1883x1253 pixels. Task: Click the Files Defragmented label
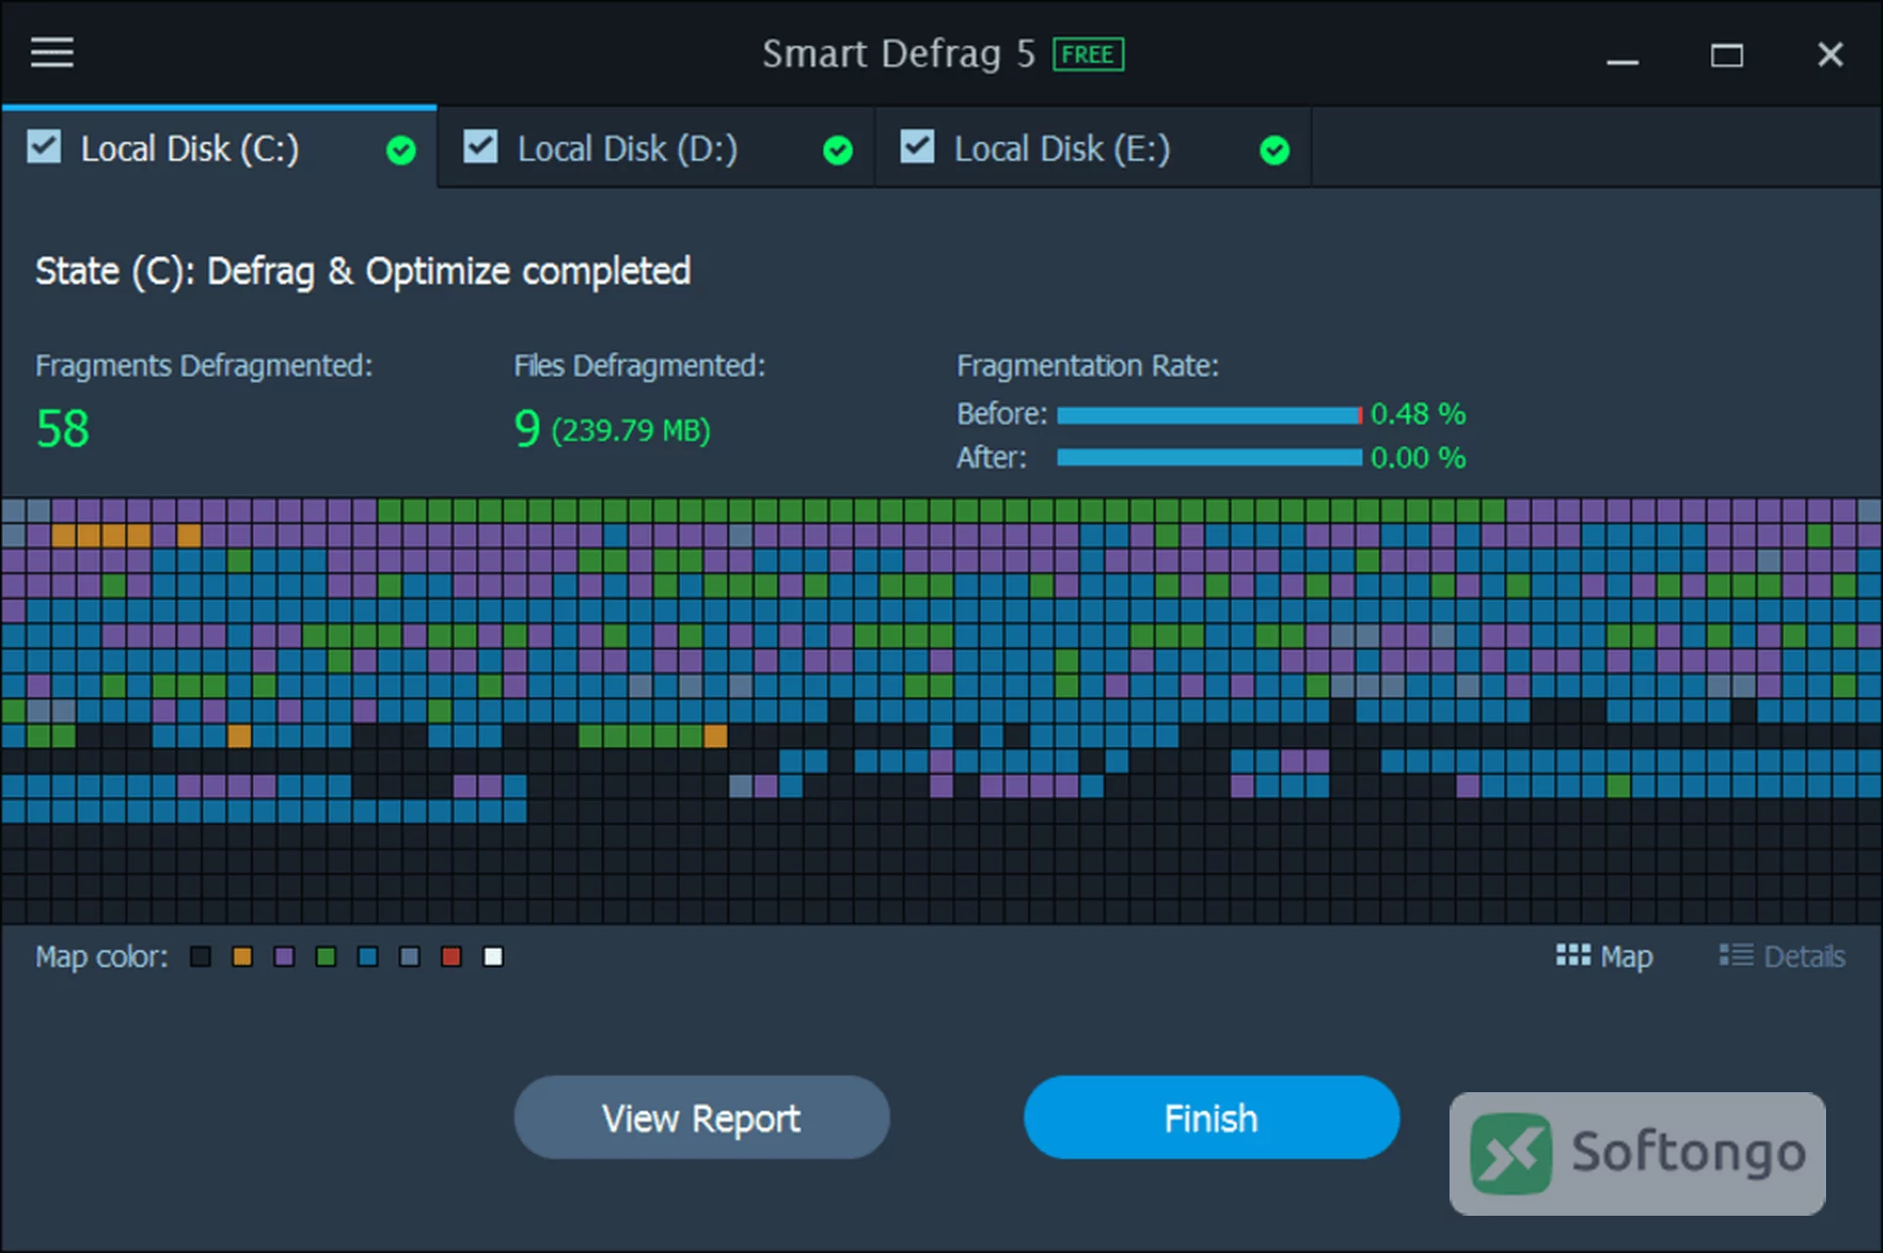(x=639, y=366)
